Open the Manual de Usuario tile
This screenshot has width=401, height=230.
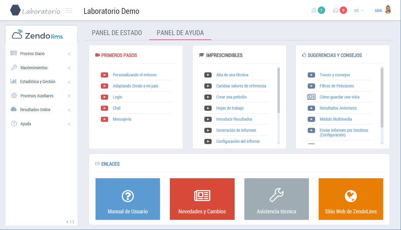click(x=128, y=199)
